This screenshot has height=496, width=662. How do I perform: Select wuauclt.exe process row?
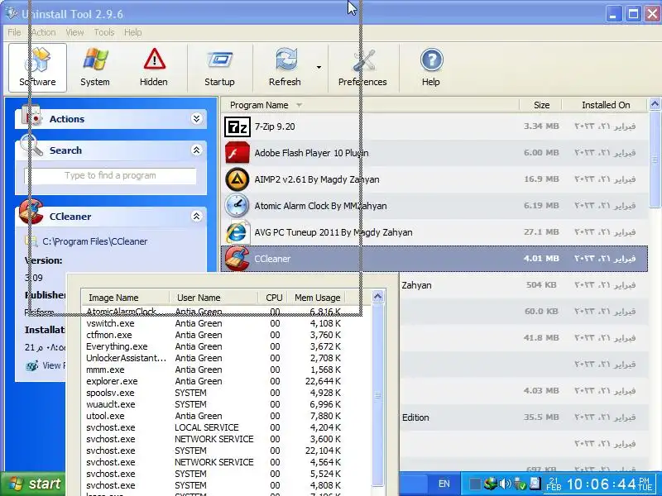(213, 404)
